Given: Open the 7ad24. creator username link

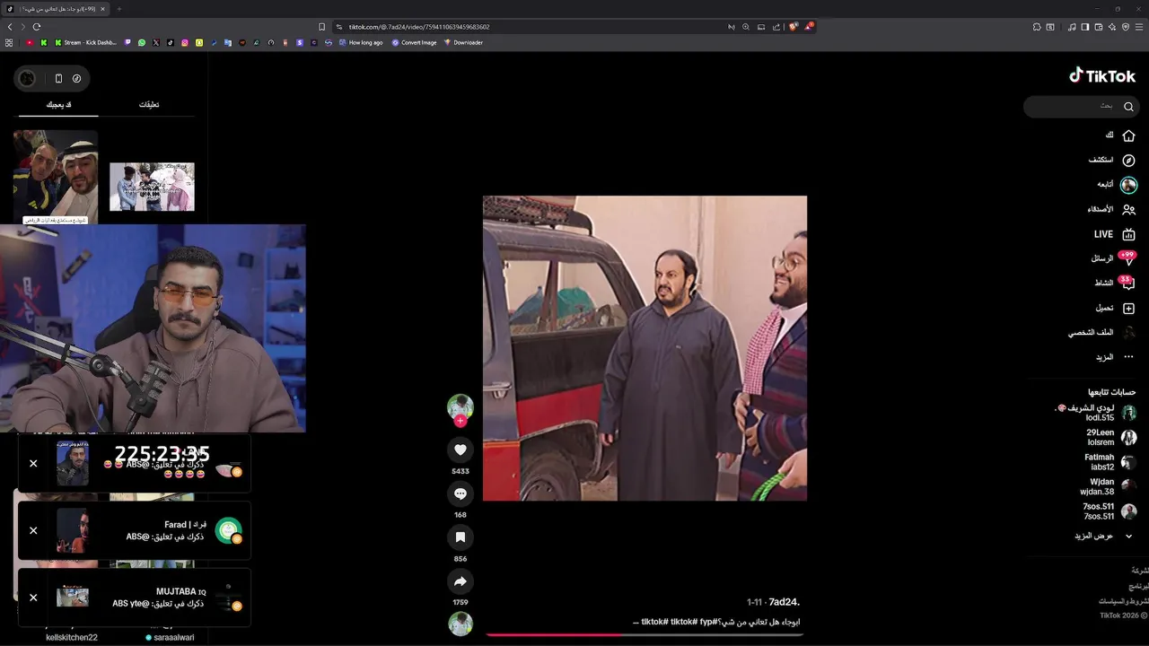Looking at the screenshot, I should pyautogui.click(x=784, y=602).
